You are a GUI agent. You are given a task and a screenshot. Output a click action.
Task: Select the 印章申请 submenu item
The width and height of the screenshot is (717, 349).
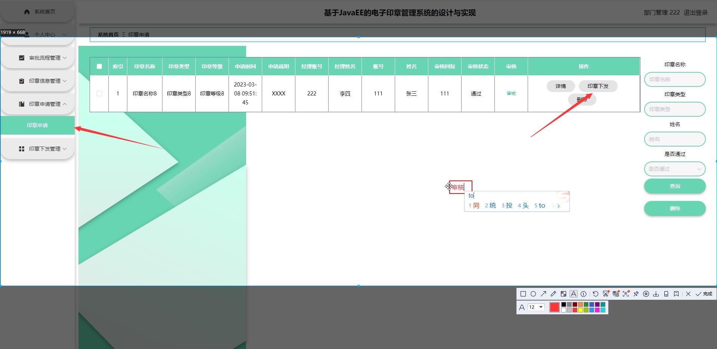(x=37, y=125)
